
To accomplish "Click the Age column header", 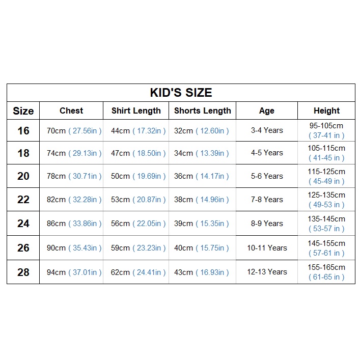I will 266,110.
